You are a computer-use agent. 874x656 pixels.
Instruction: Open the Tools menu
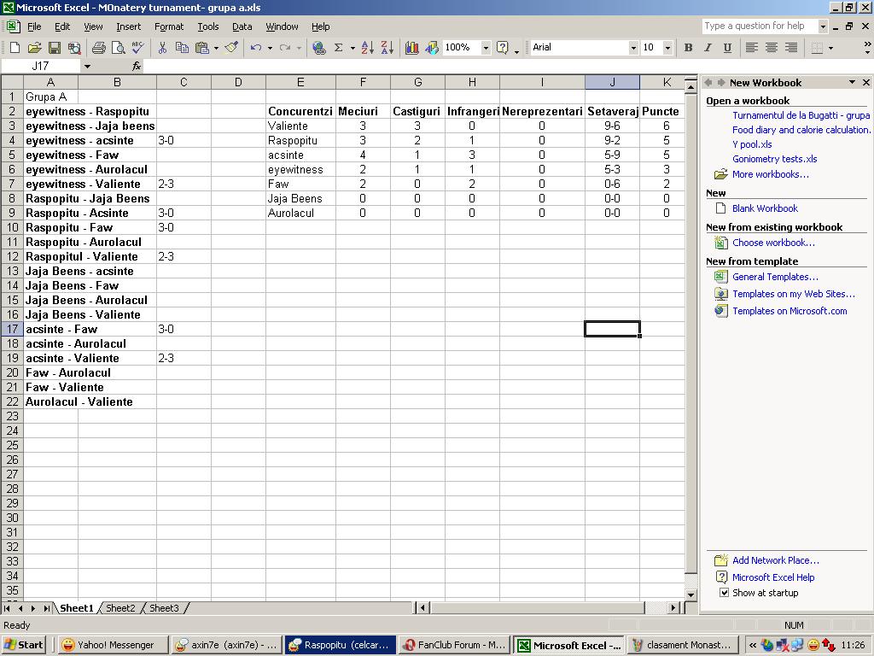pos(208,26)
